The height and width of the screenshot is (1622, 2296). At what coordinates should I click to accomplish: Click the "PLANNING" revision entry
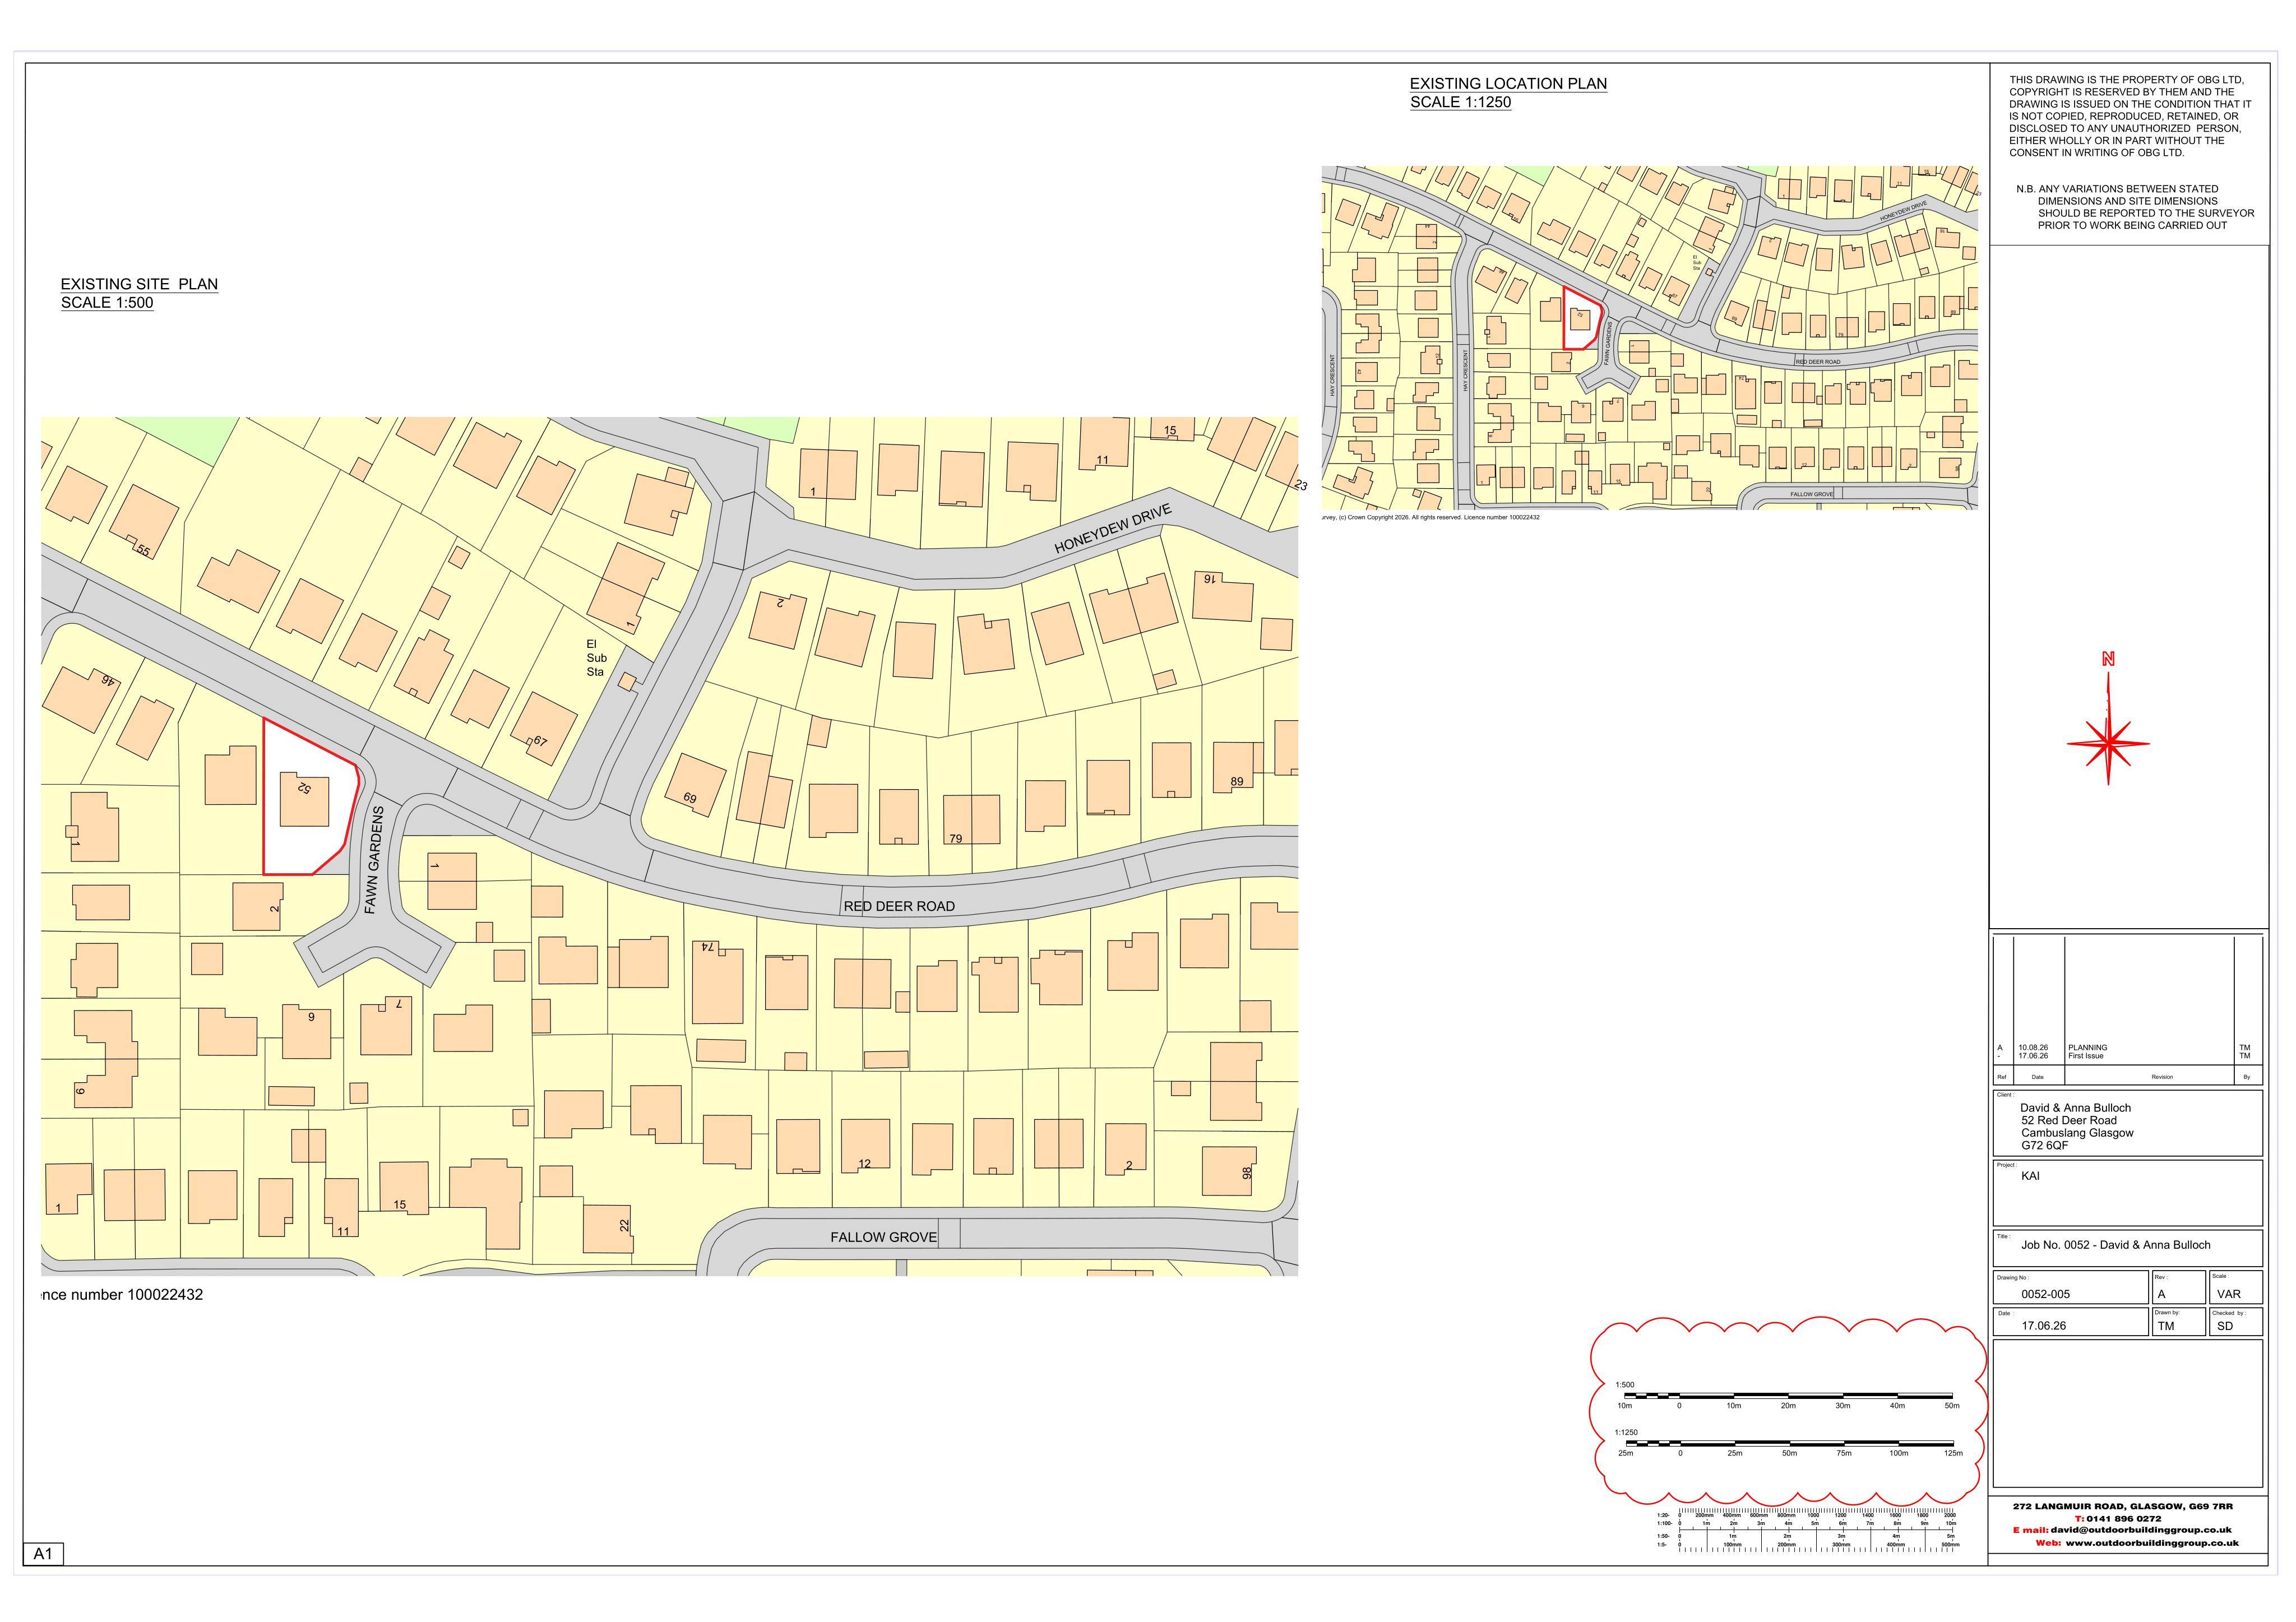click(x=2087, y=1047)
